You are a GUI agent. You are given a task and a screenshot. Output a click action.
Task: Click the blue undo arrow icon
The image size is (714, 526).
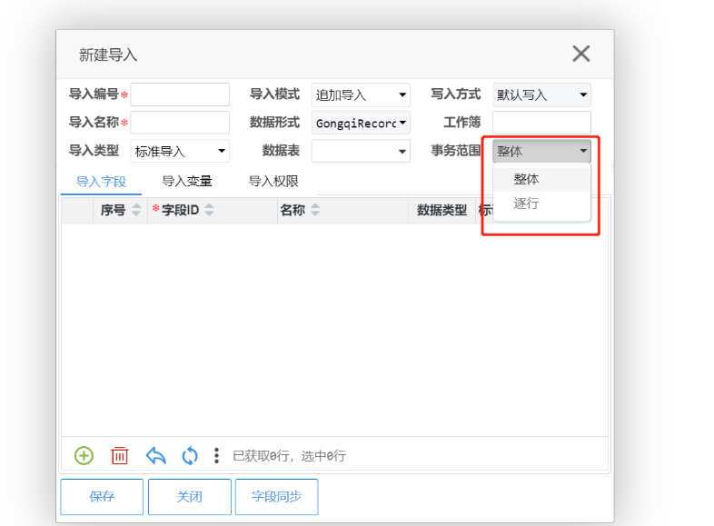(x=155, y=455)
